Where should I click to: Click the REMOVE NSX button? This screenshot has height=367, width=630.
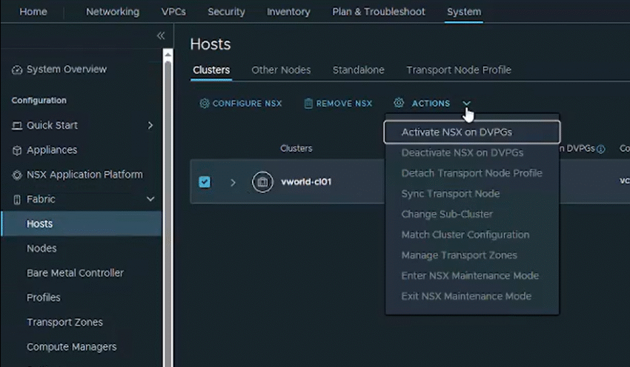(338, 104)
